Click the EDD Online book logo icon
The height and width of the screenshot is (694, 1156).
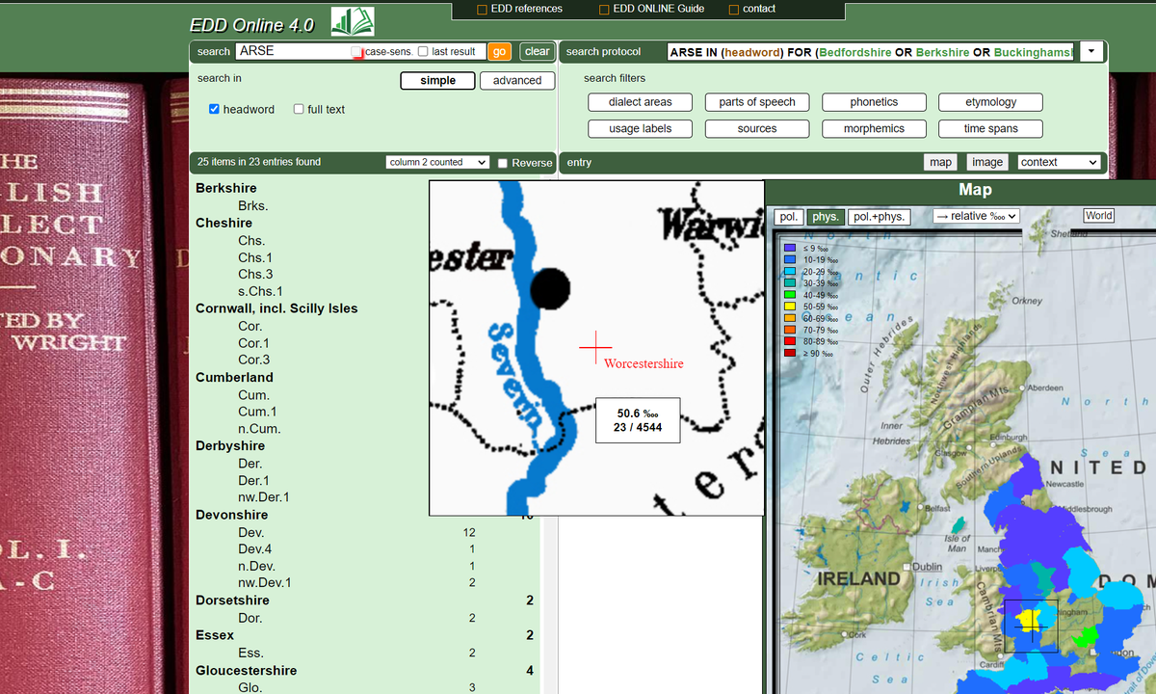[353, 19]
